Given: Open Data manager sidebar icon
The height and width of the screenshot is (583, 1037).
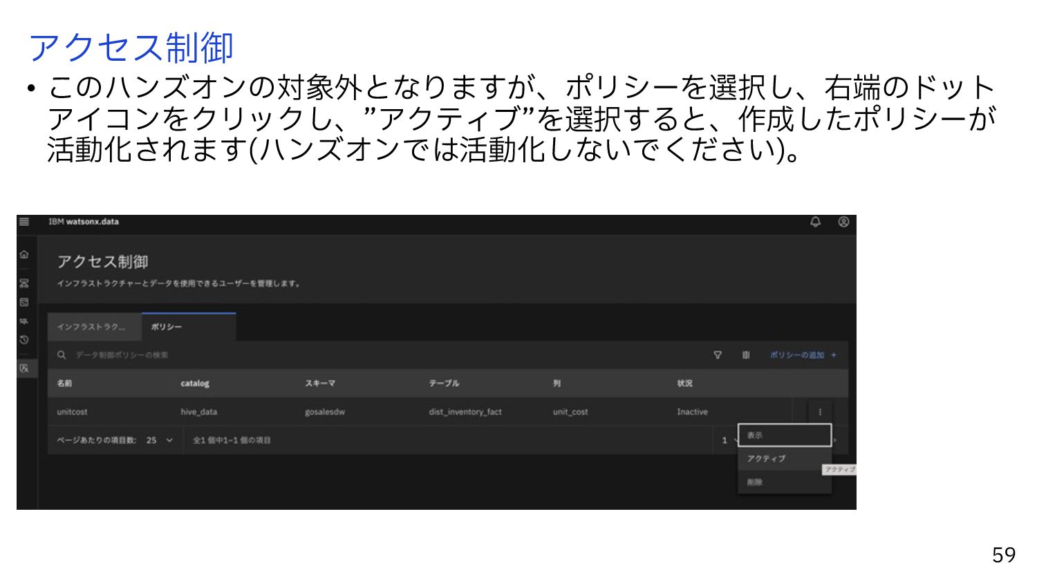Looking at the screenshot, I should pos(24,302).
